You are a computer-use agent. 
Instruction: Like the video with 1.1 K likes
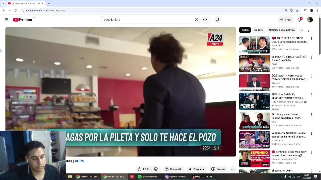tap(143, 169)
